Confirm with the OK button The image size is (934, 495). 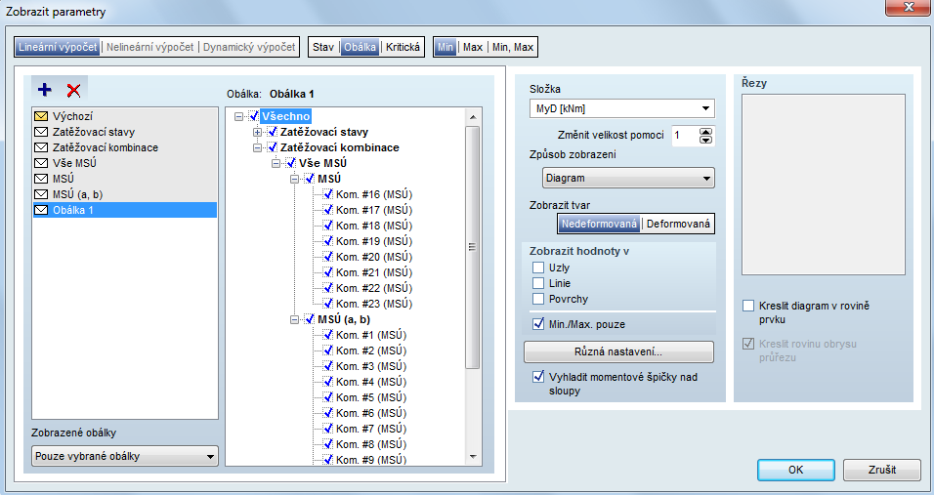796,470
